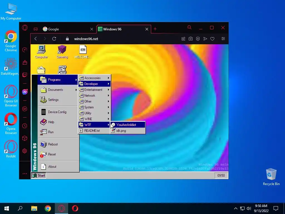285x214 pixels.
Task: Open Twitch panel in Opera sidebar
Action: (25, 75)
